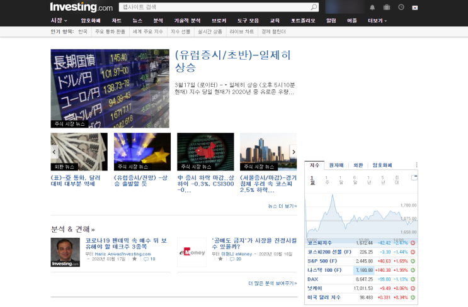Open the 알림 nav menu
This screenshot has height=307, width=468.
(x=331, y=21)
